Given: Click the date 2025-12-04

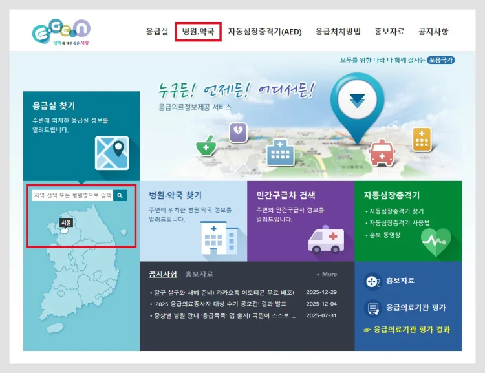Looking at the screenshot, I should (321, 304).
